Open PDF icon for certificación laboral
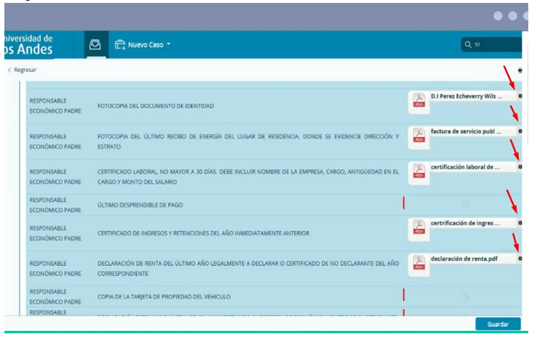537x342 pixels. click(419, 171)
